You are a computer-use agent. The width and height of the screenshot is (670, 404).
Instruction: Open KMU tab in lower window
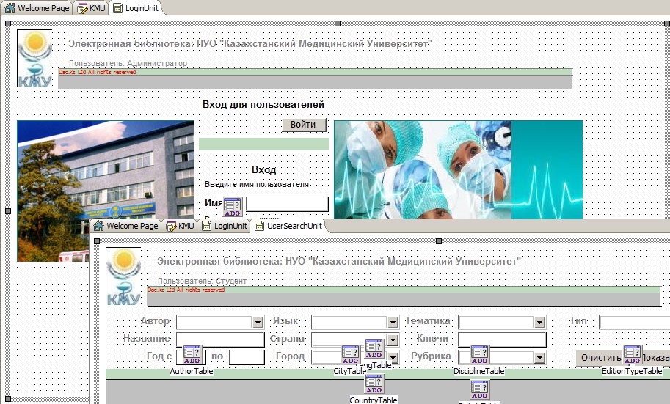point(180,226)
